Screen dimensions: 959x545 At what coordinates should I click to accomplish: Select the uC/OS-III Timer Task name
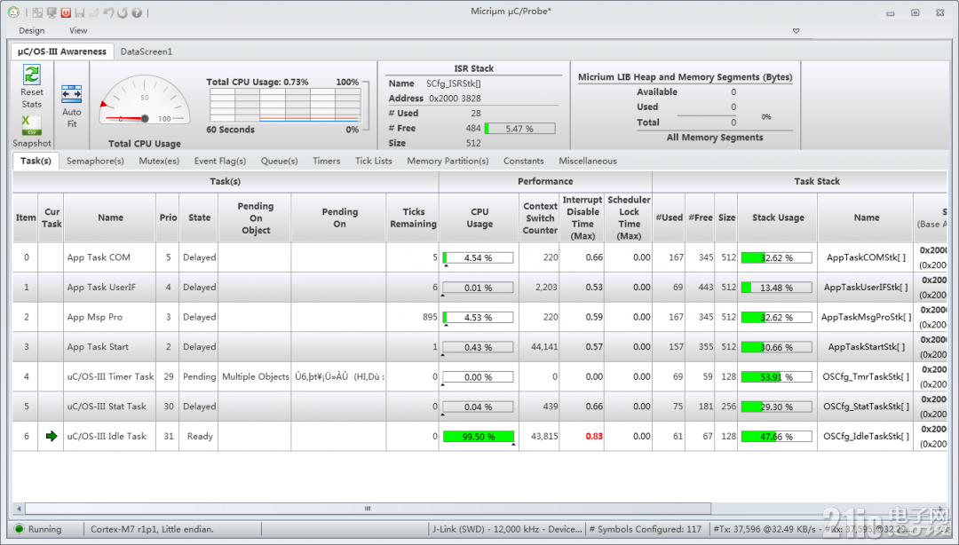(111, 376)
